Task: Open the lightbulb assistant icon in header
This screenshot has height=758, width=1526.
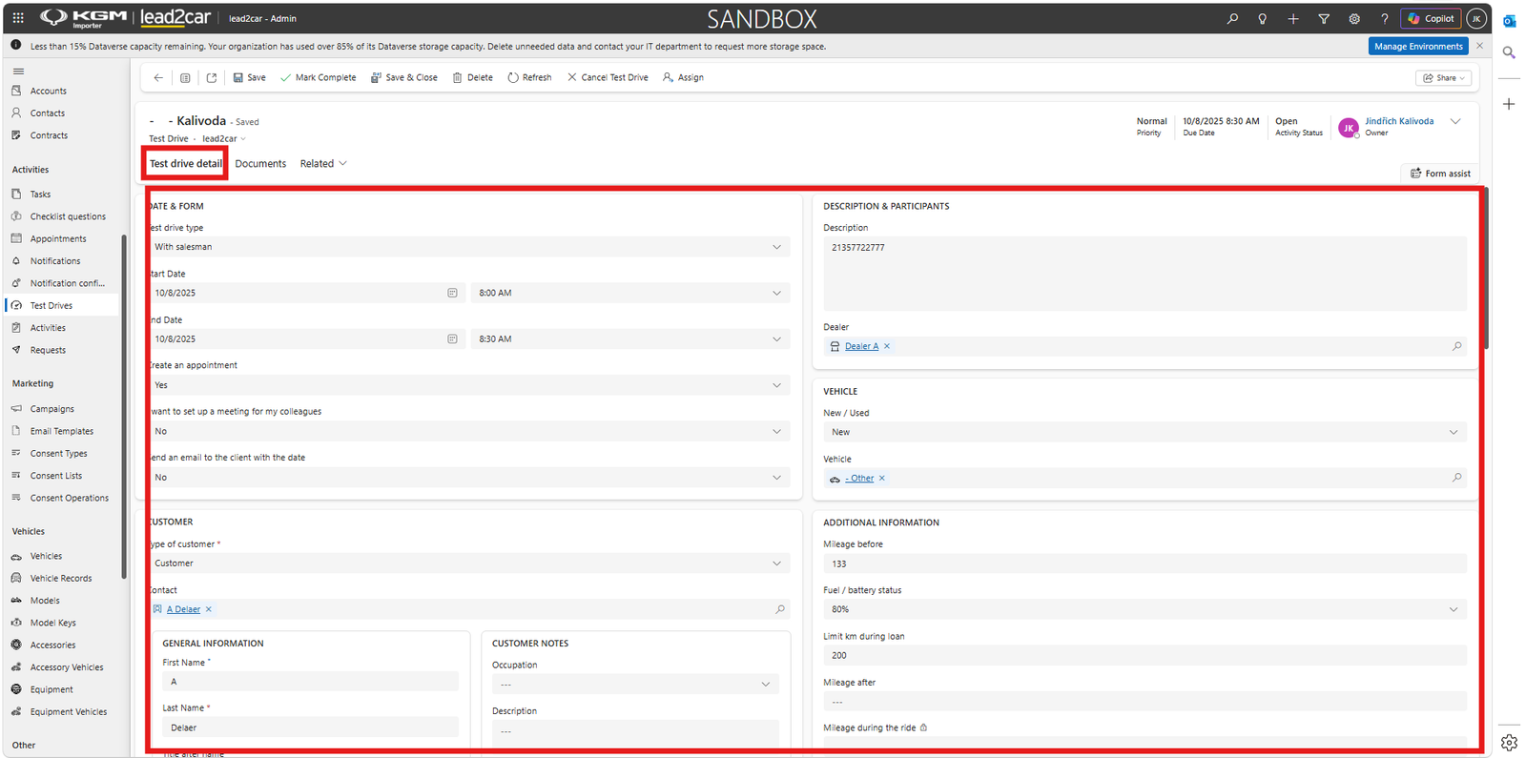Action: click(1263, 18)
